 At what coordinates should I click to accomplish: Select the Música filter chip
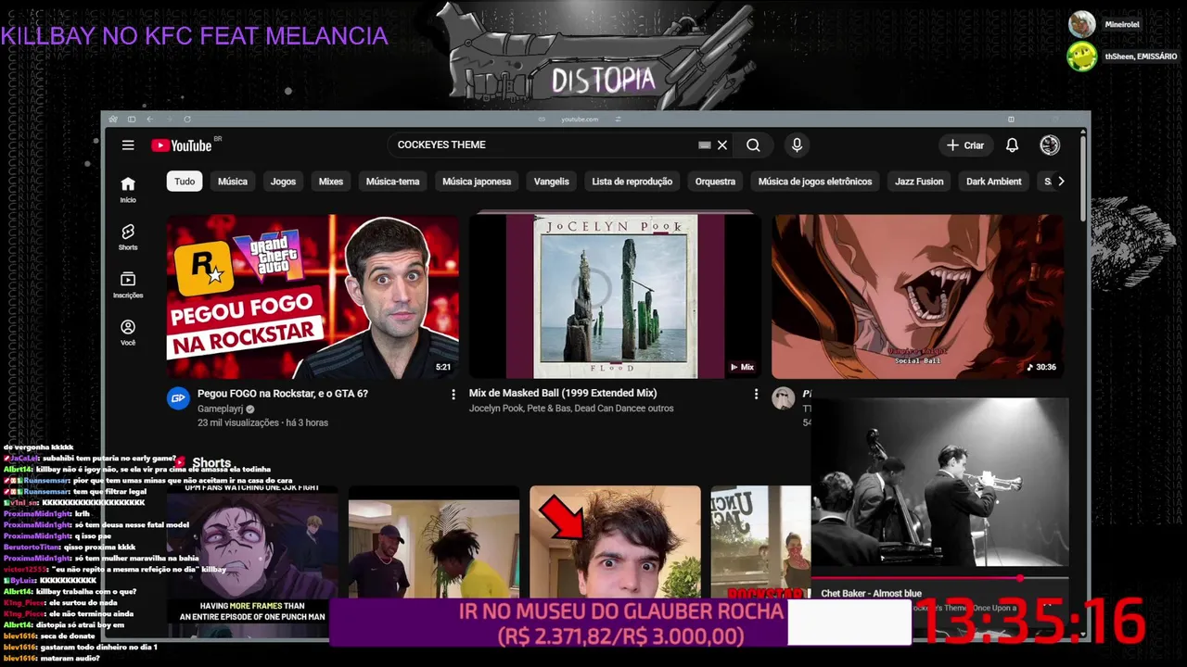click(233, 182)
